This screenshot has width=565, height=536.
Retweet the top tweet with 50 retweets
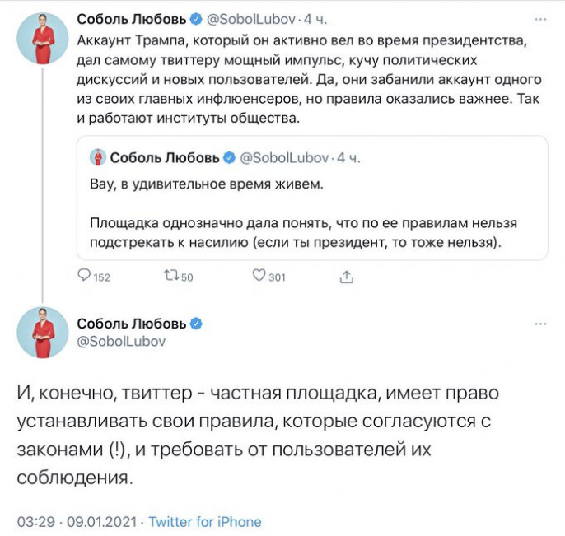click(170, 277)
